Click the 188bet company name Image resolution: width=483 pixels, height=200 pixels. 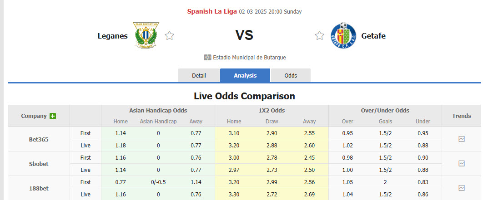click(39, 188)
